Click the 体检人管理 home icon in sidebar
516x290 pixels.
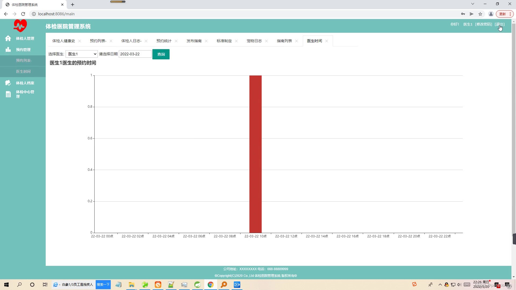click(x=8, y=38)
